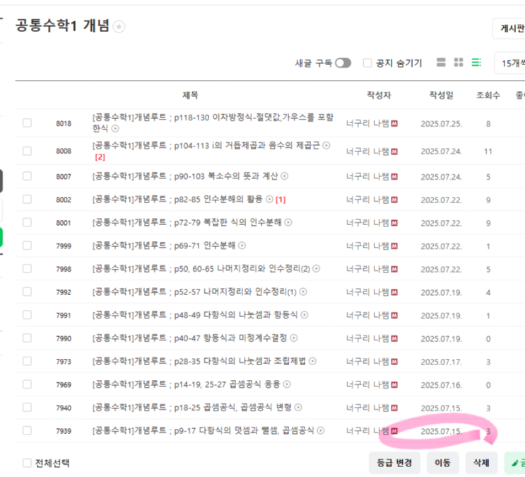Click the M badge in post 8018 row
This screenshot has height=477, width=525.
394,123
